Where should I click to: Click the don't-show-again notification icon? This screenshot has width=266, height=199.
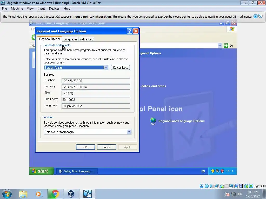[260, 16]
